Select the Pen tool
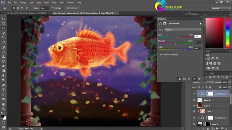 pyautogui.click(x=3, y=85)
